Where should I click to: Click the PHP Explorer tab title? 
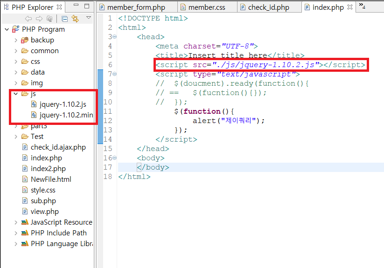(32, 7)
